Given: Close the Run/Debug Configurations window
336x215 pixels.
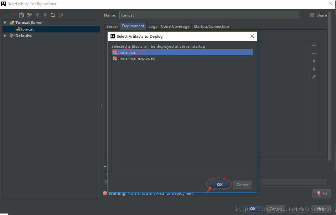Looking at the screenshot, I should point(331,4).
